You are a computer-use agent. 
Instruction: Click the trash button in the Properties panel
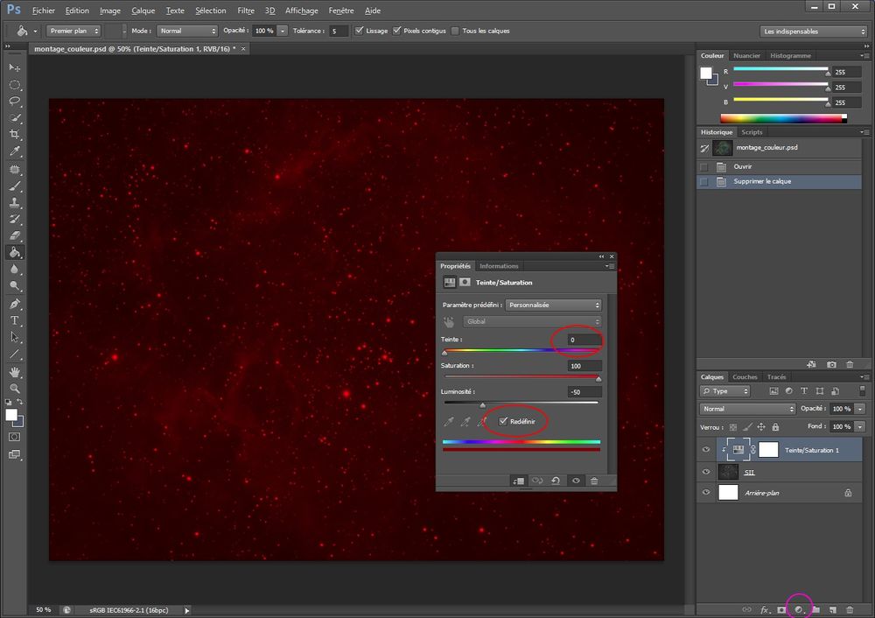point(594,481)
